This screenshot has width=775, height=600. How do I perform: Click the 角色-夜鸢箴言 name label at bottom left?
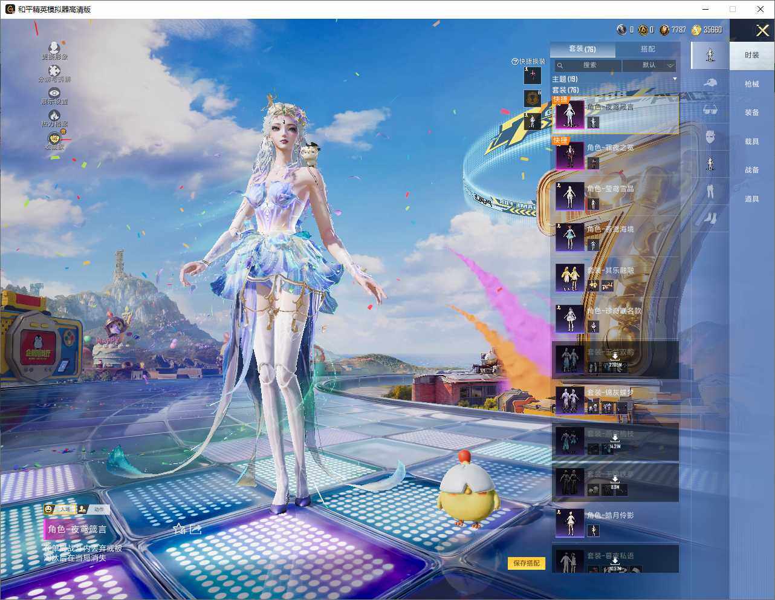77,529
